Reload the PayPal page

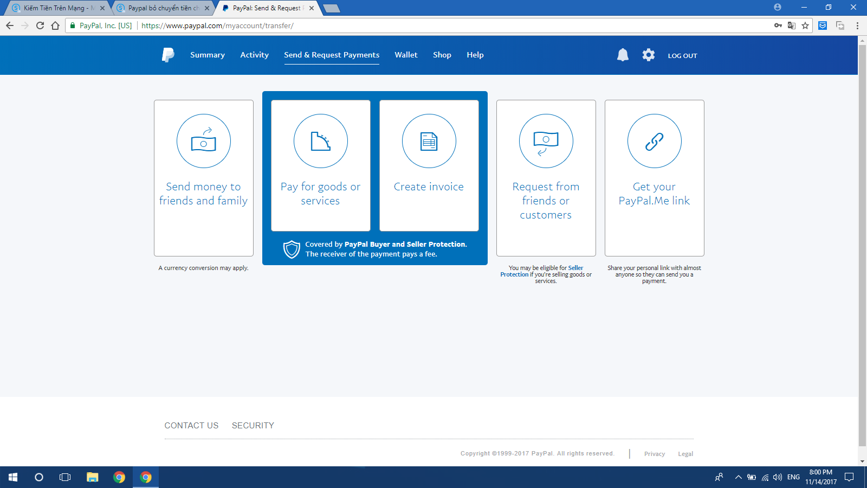(40, 25)
